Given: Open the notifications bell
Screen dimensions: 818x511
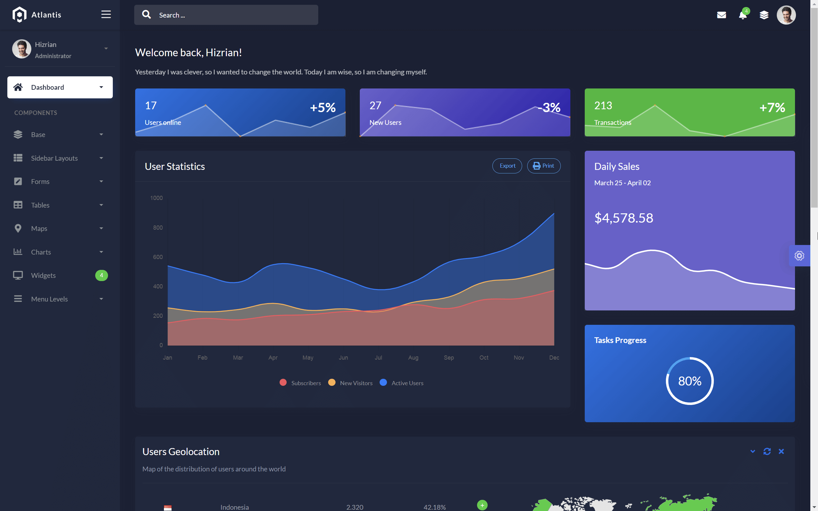Looking at the screenshot, I should 742,16.
